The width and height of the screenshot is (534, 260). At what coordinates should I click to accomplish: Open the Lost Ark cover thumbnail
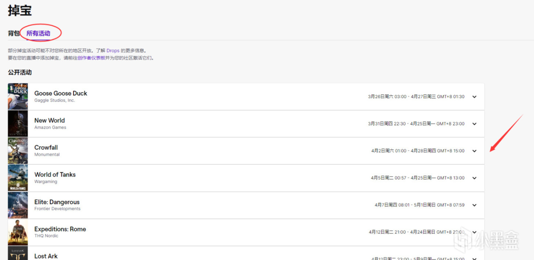point(18,253)
